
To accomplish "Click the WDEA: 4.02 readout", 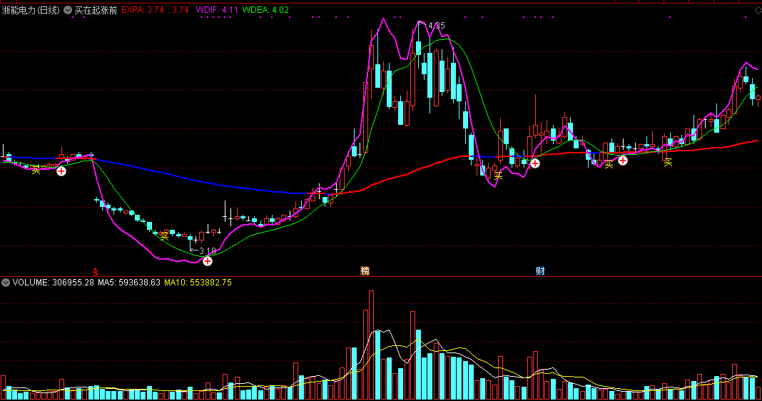I will pos(265,10).
